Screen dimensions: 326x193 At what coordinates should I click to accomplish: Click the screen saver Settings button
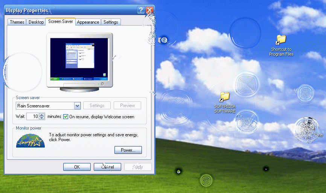tap(97, 105)
